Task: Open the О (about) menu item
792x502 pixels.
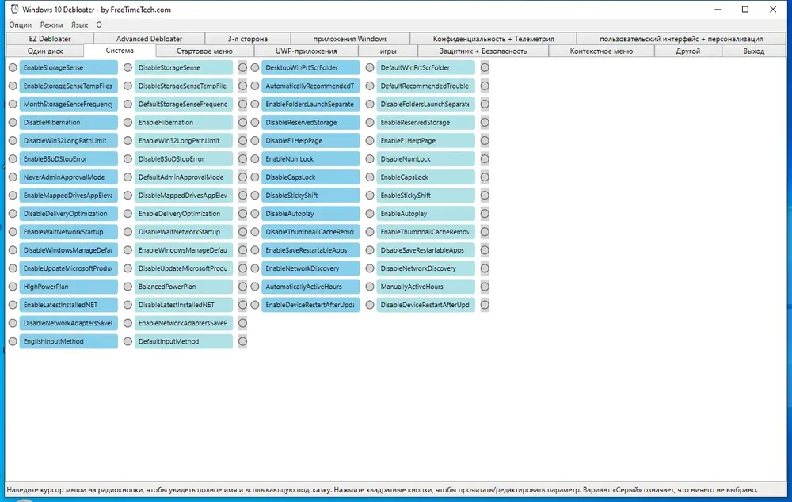Action: 99,25
